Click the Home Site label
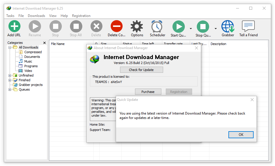Image resolution: width=275 pixels, height=166 pixels. click(x=97, y=124)
